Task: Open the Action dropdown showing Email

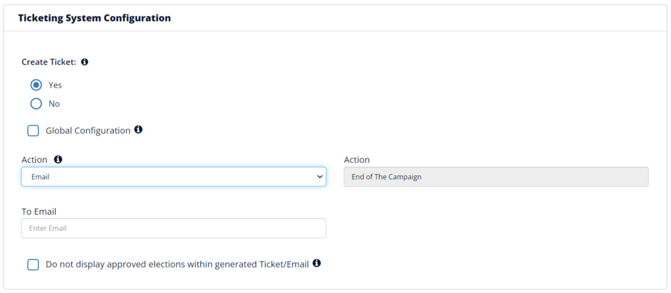Action: click(174, 177)
